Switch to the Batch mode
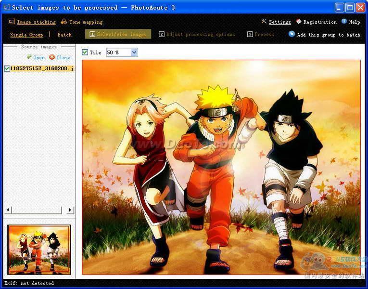 64,35
